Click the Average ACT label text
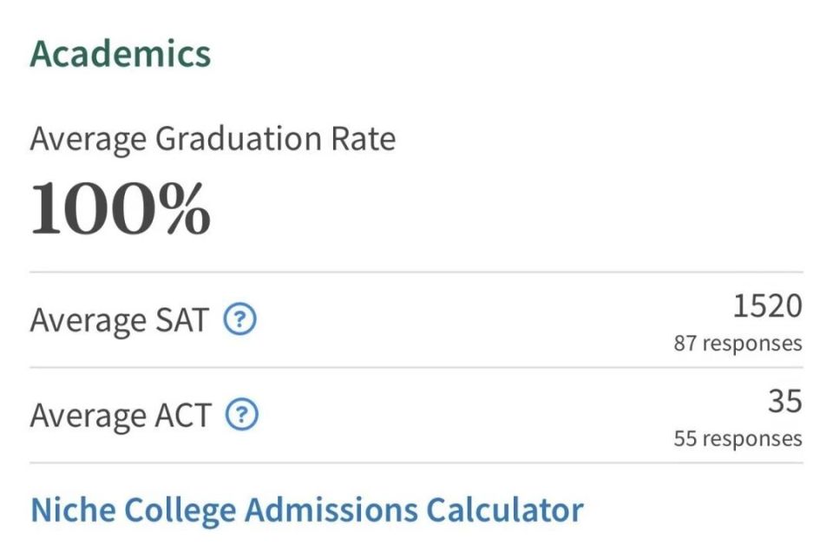This screenshot has width=833, height=552. pyautogui.click(x=121, y=415)
